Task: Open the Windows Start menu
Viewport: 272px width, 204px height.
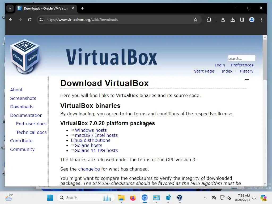Action: [50, 198]
